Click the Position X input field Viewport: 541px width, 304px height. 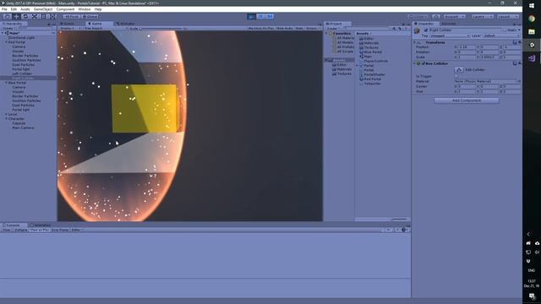[x=467, y=47]
